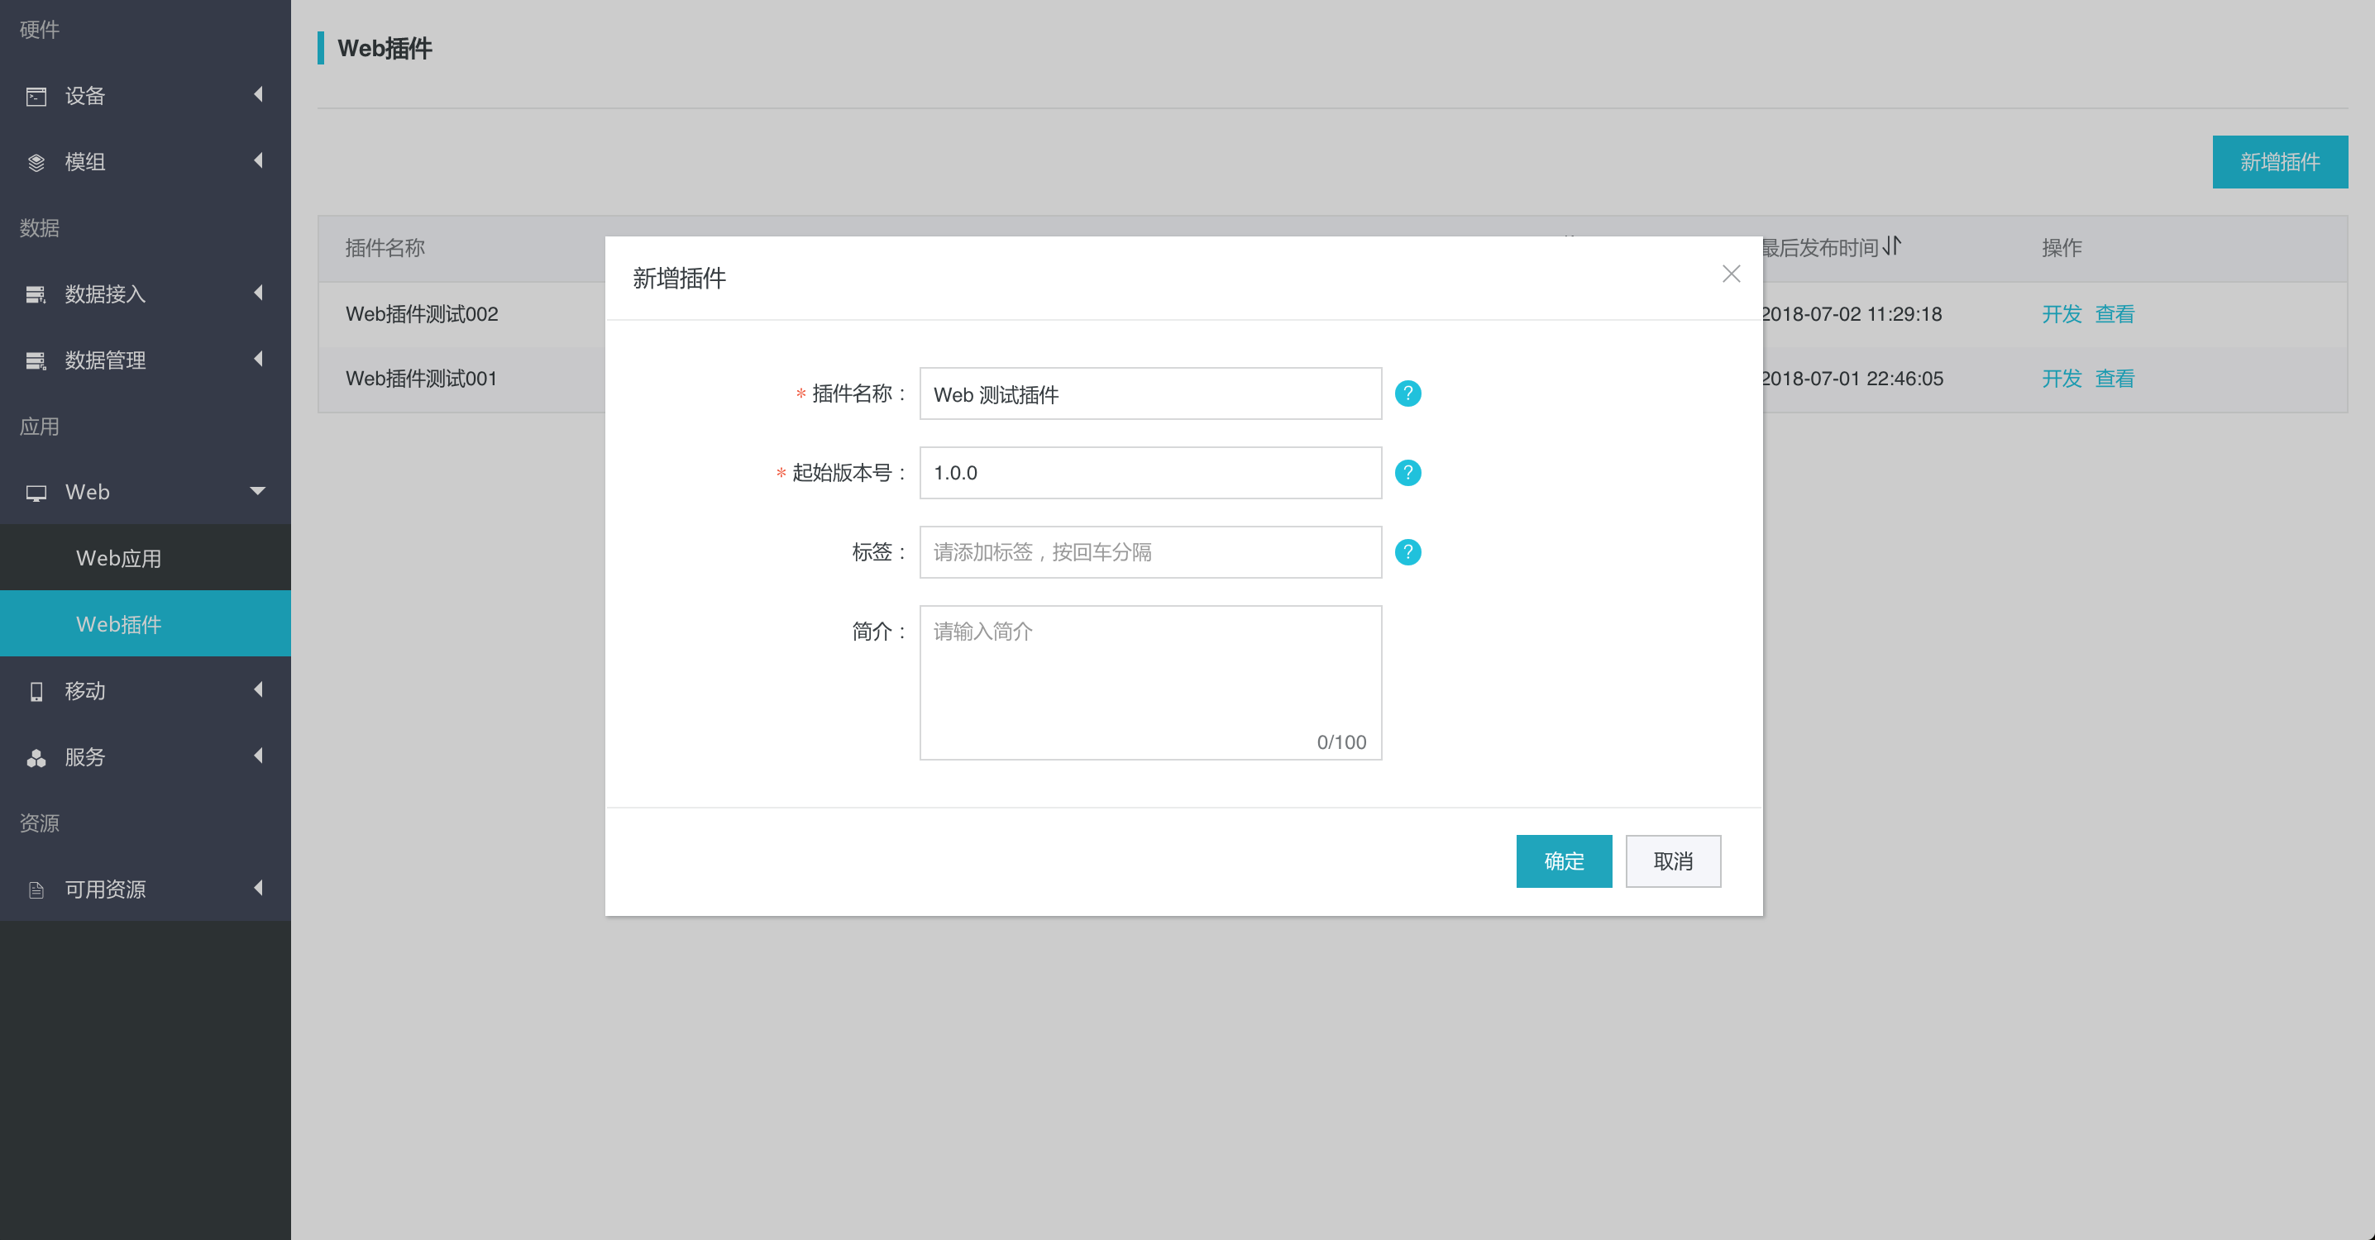Close the 新增插件 dialog with X
This screenshot has height=1240, width=2375.
click(1731, 274)
